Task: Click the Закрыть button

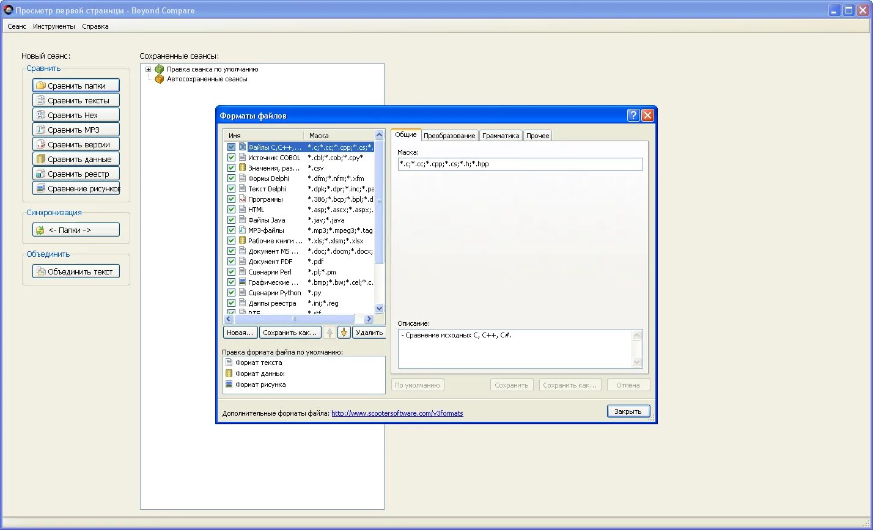Action: coord(628,411)
